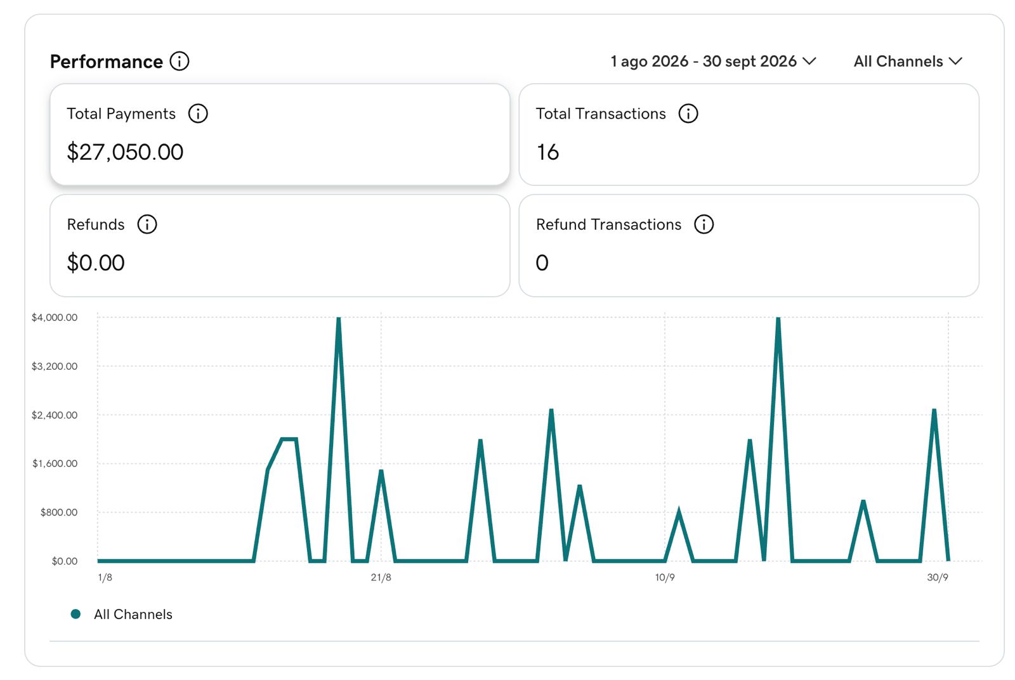Click the $3,200.00 y-axis label
The height and width of the screenshot is (680, 1015).
click(x=55, y=366)
